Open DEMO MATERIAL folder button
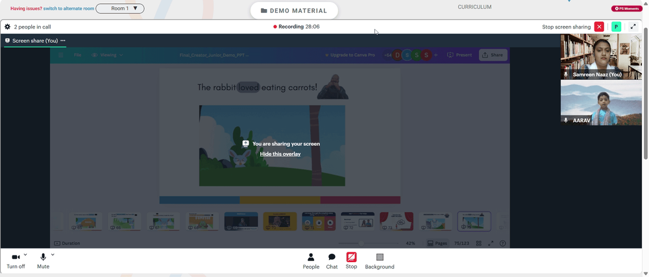 click(294, 11)
